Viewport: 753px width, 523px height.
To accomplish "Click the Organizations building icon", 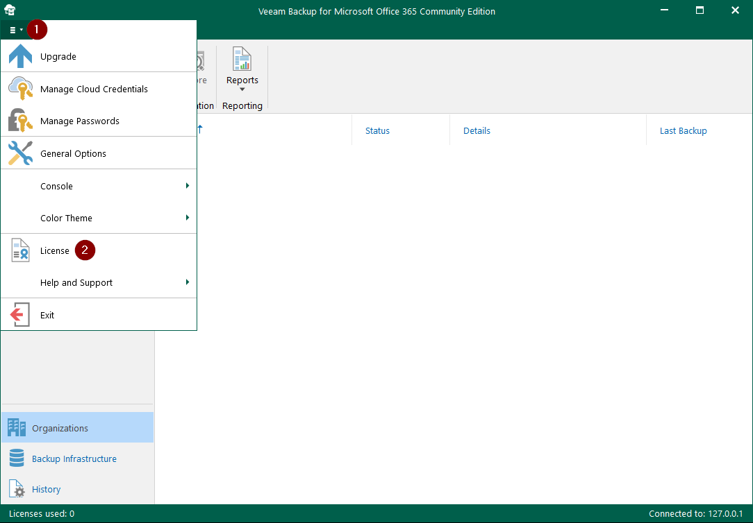I will pyautogui.click(x=17, y=427).
